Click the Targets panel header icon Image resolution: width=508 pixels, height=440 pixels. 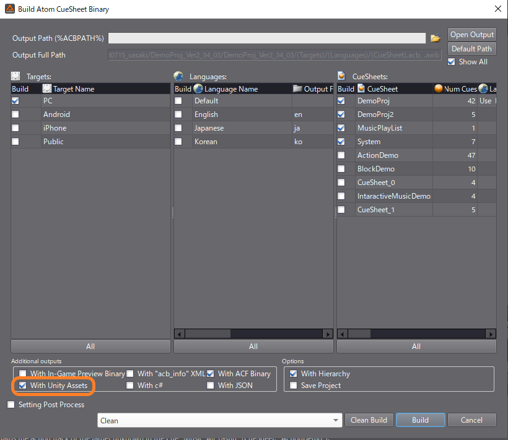click(x=16, y=76)
